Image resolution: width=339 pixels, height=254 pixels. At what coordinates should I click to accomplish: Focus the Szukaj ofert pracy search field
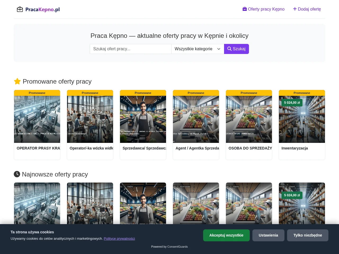click(131, 49)
